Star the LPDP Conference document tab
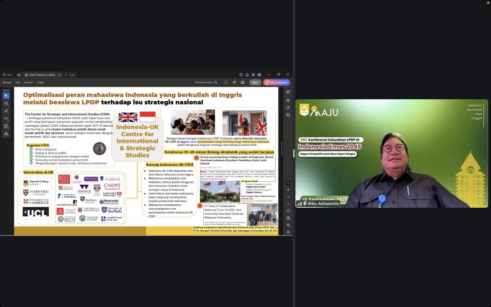 click(x=26, y=75)
